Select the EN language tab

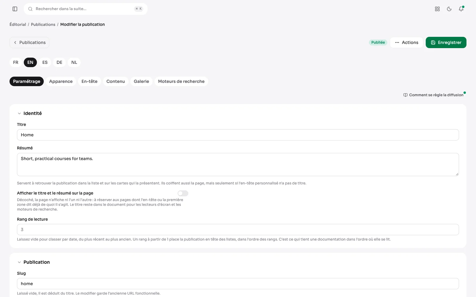30,62
